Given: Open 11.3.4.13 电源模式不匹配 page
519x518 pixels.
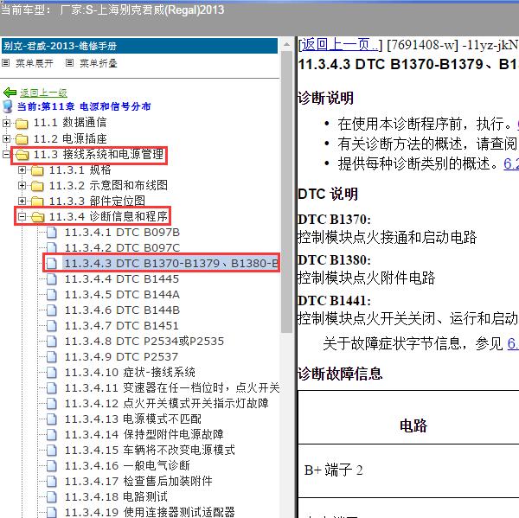Looking at the screenshot, I should point(132,419).
